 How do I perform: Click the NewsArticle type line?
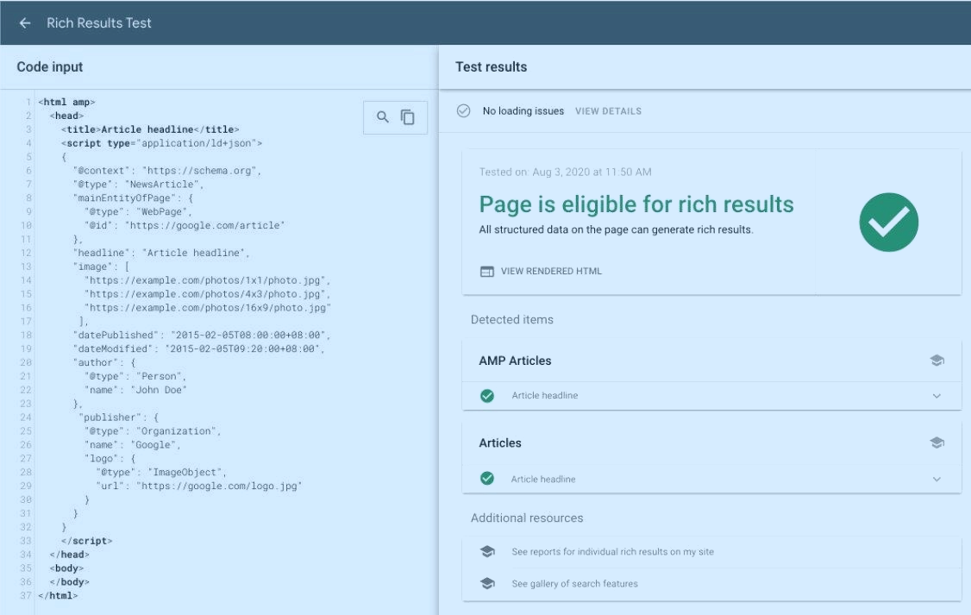(x=138, y=185)
